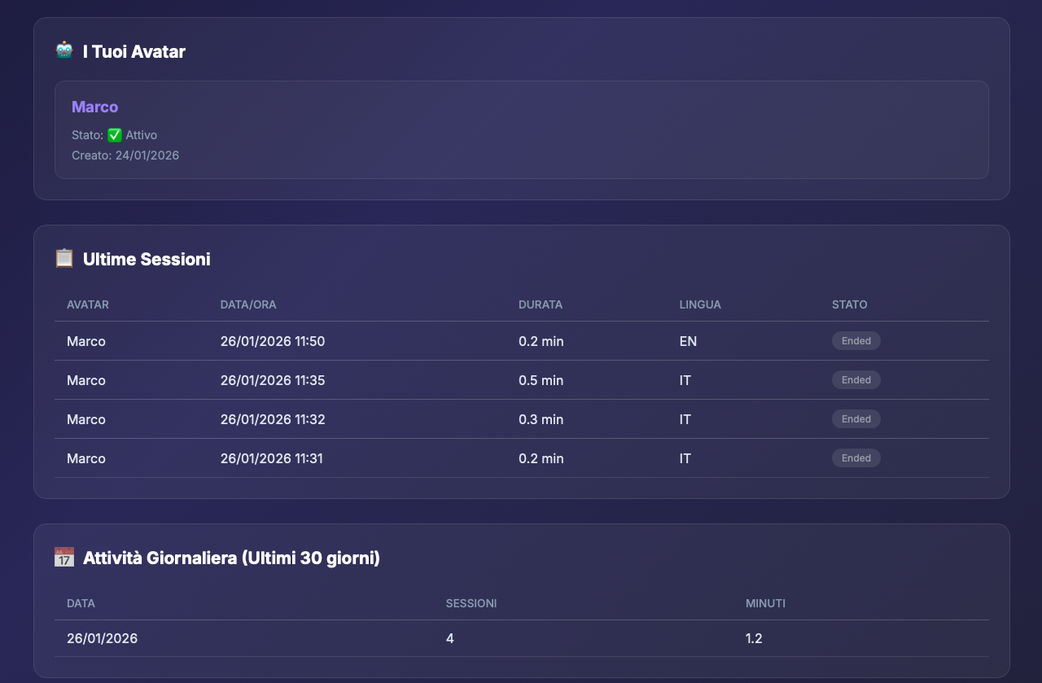
Task: Click the DATA/ORA column header
Action: (x=248, y=304)
